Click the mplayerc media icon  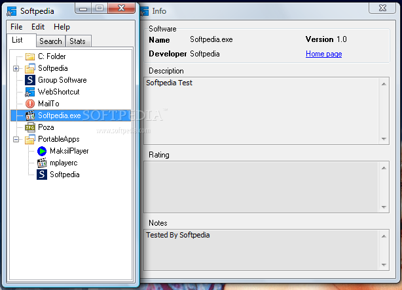pyautogui.click(x=42, y=163)
